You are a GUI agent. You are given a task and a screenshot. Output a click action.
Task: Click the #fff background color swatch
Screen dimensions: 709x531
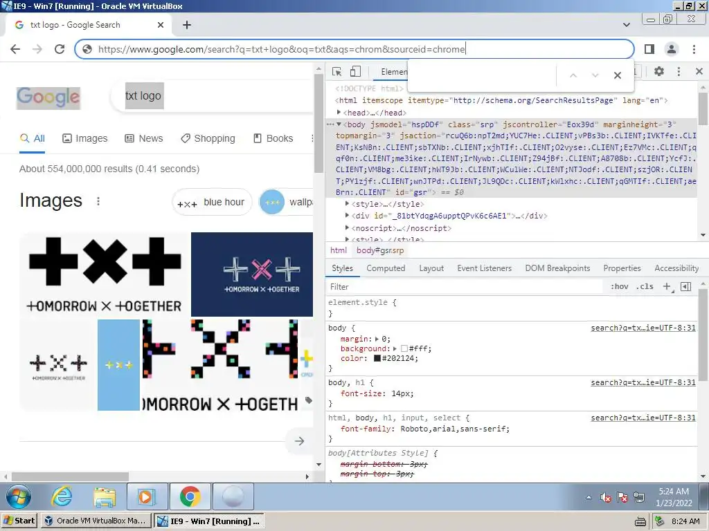pyautogui.click(x=404, y=348)
